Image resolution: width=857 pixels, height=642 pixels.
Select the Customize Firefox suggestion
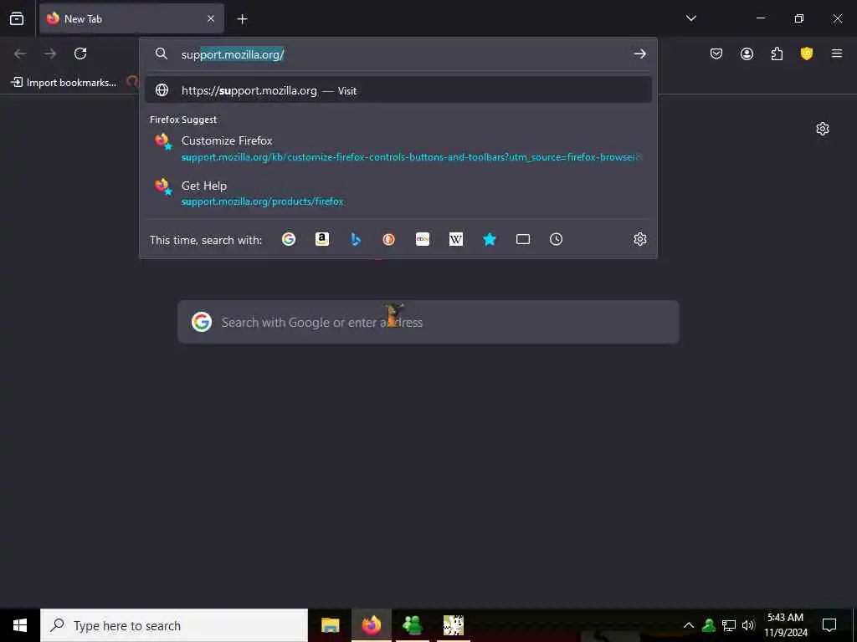pos(398,149)
